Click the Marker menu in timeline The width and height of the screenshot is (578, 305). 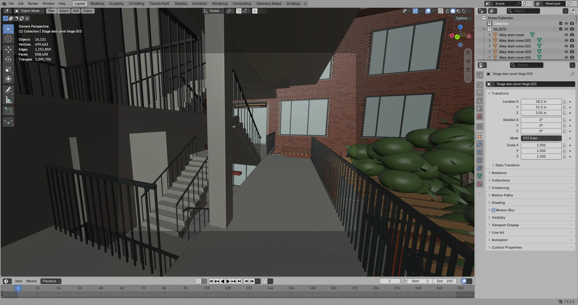[x=31, y=281]
